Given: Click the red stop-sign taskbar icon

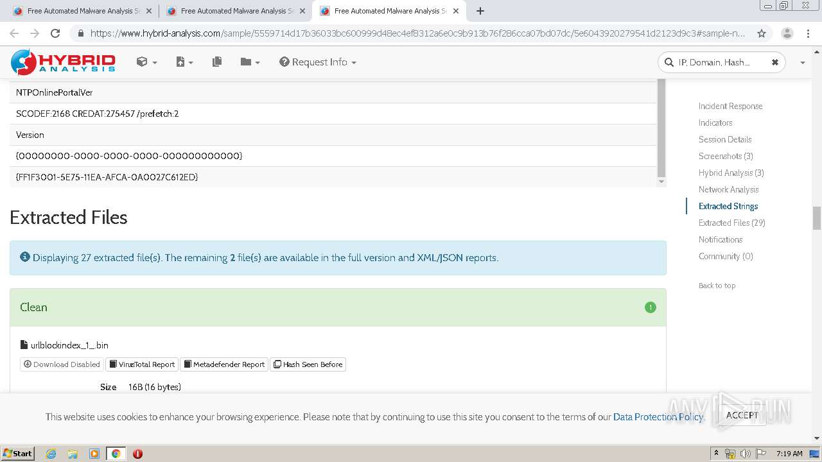Looking at the screenshot, I should pyautogui.click(x=137, y=454).
